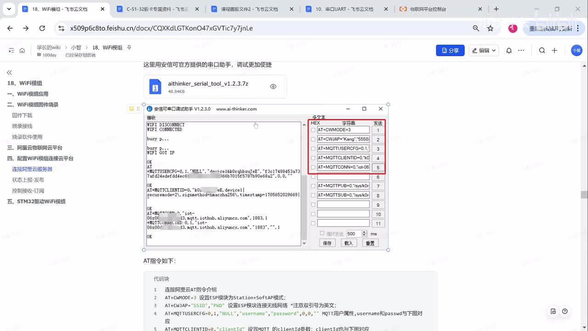
Task: Open the three-dot more options in Feishu header
Action: pyautogui.click(x=522, y=51)
